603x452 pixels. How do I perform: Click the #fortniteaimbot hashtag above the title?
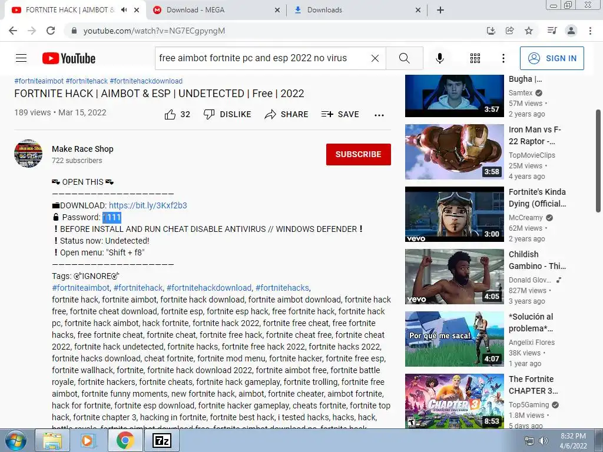[39, 81]
